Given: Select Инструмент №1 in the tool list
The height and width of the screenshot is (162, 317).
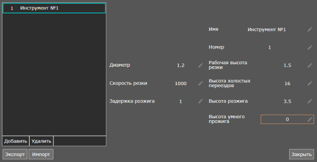Looking at the screenshot, I should click(54, 8).
